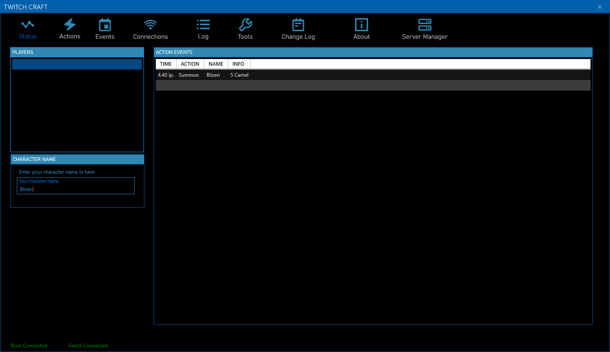Screen dimensions: 610x352
Task: Sort by the TIME column header
Action: 166,64
